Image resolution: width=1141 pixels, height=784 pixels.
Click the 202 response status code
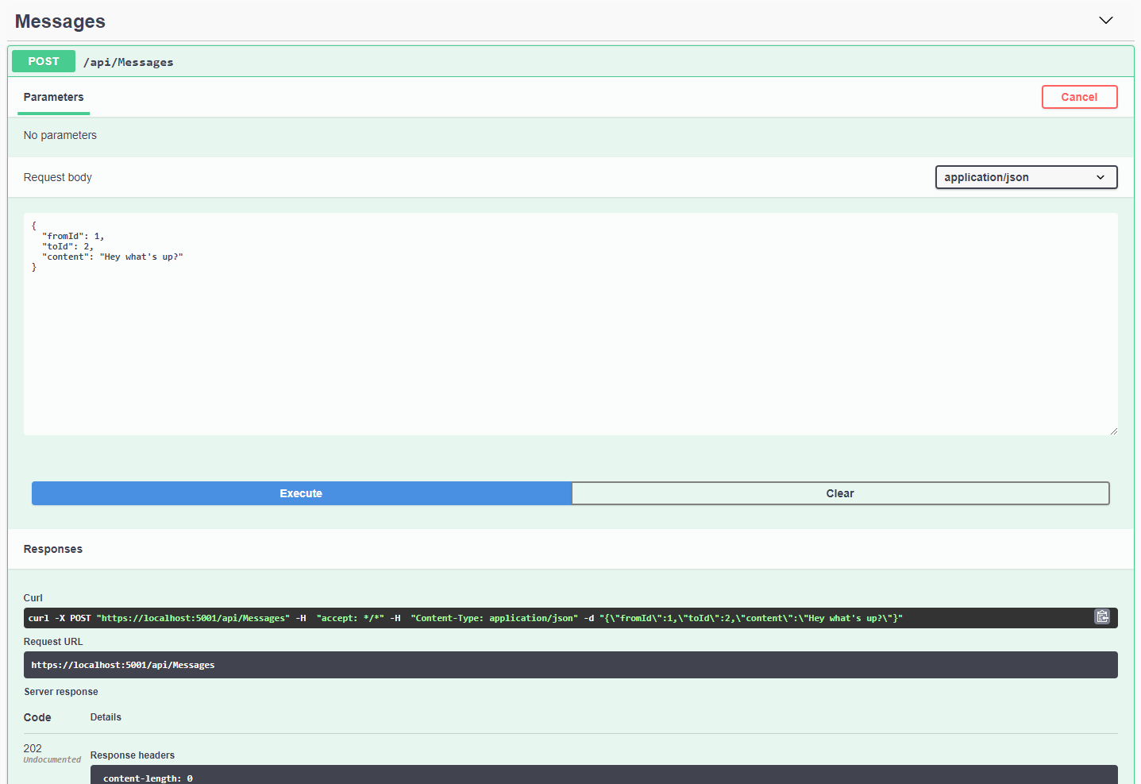coord(33,748)
